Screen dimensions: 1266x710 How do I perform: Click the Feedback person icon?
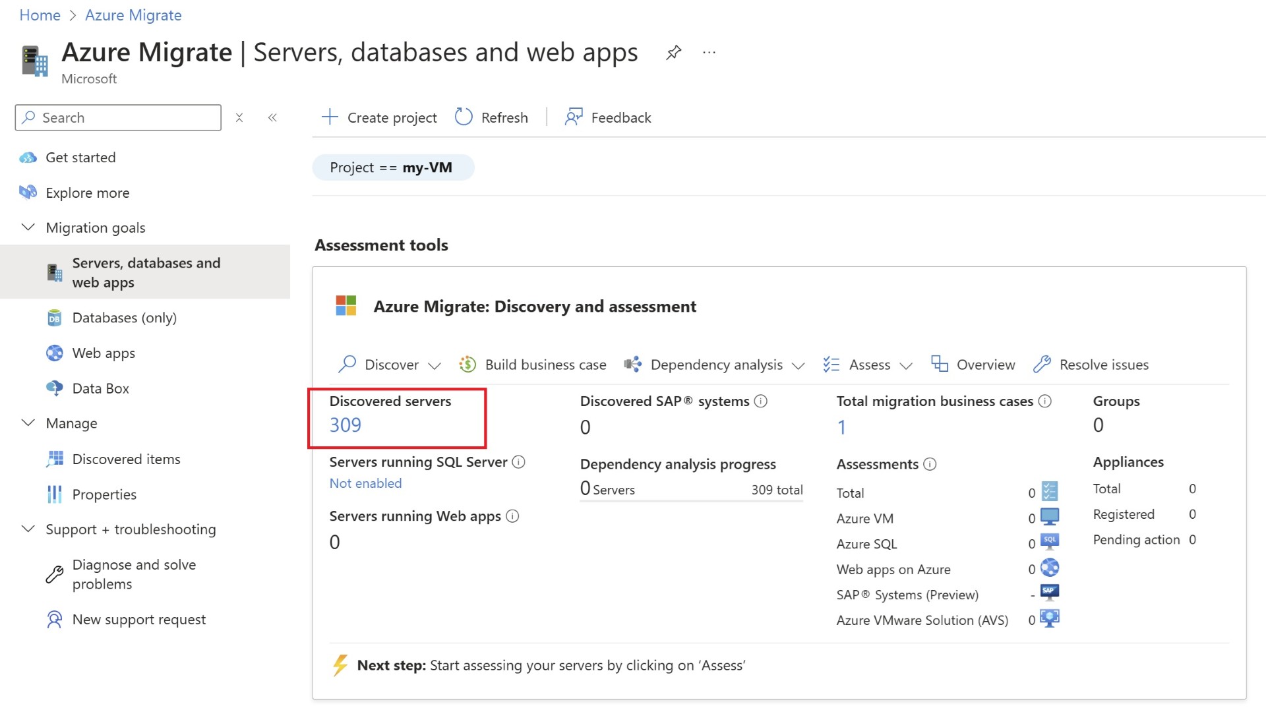574,117
